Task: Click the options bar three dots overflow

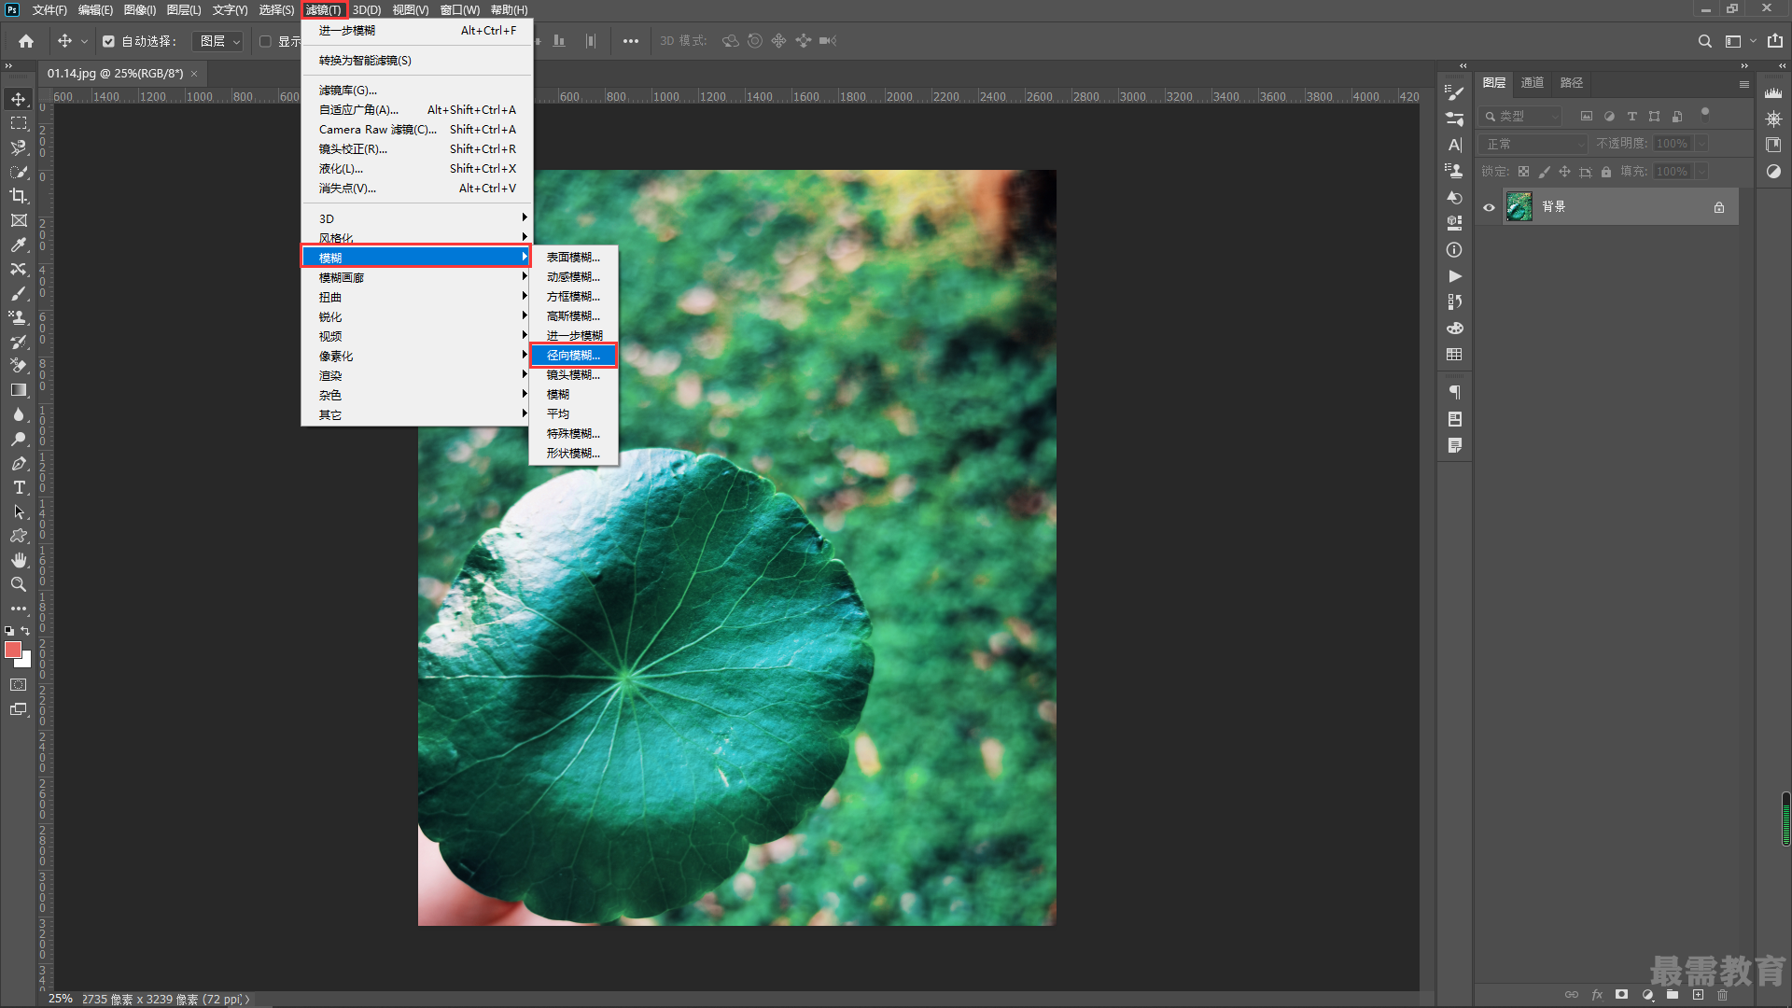Action: (x=631, y=41)
